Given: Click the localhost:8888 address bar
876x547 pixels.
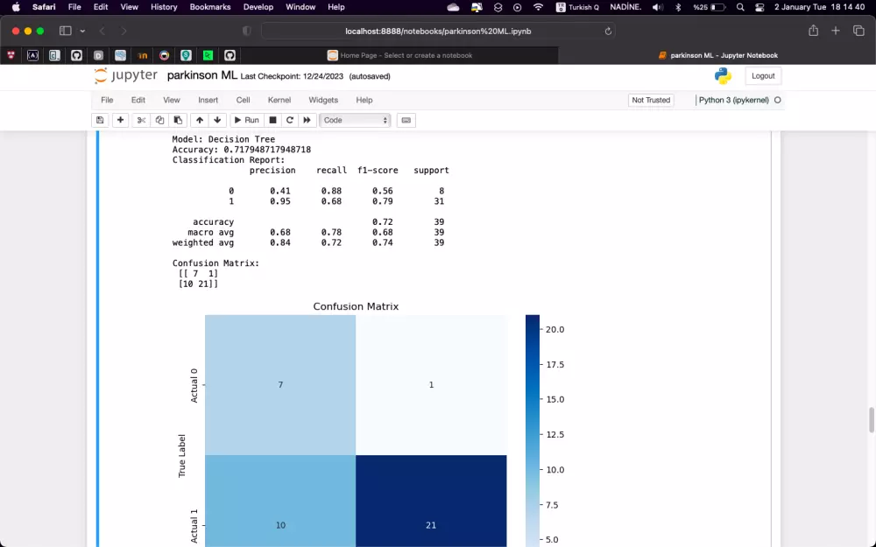Looking at the screenshot, I should tap(438, 32).
